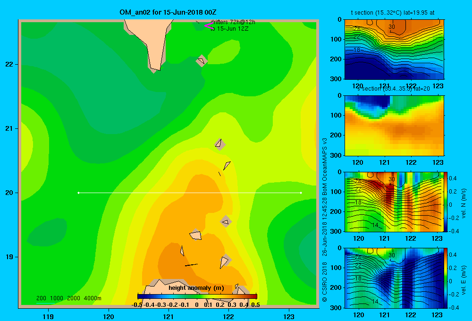Screen dimensions: 472x321
Task: Click the 0.5 tick at height anomaly scale end
Action: pos(255,305)
